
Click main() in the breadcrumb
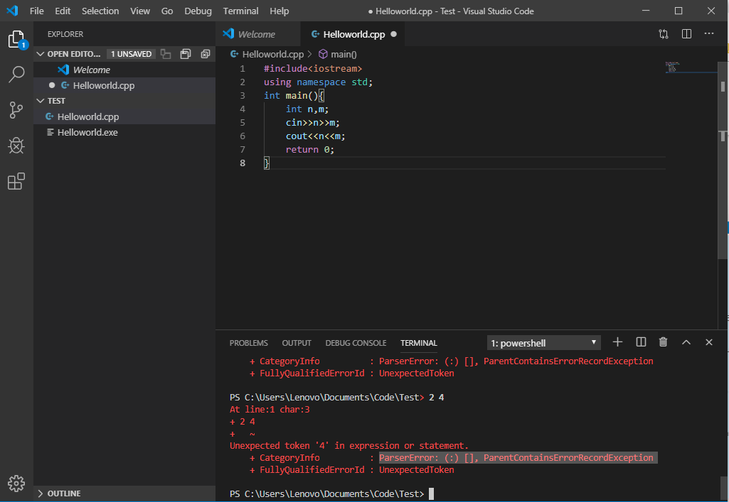(343, 54)
